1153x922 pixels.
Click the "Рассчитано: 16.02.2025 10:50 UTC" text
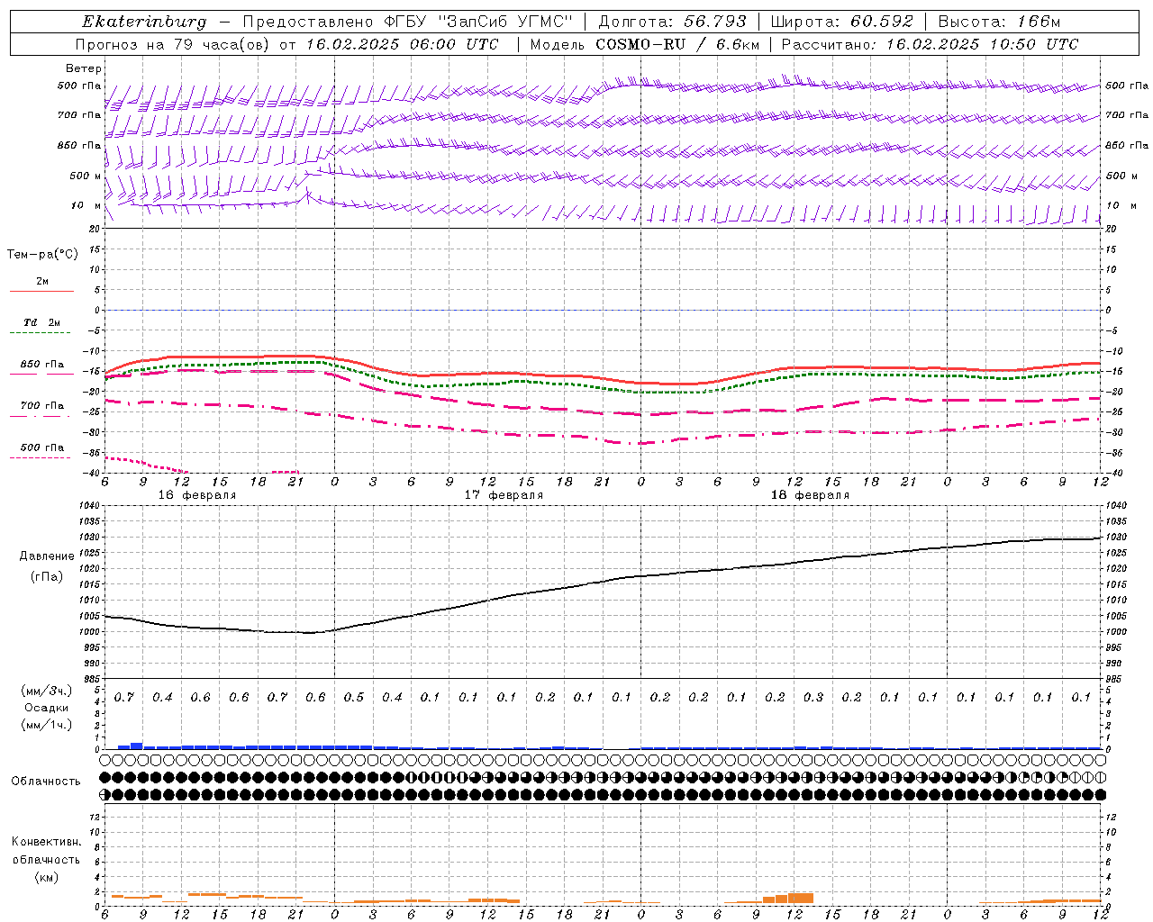pyautogui.click(x=930, y=44)
